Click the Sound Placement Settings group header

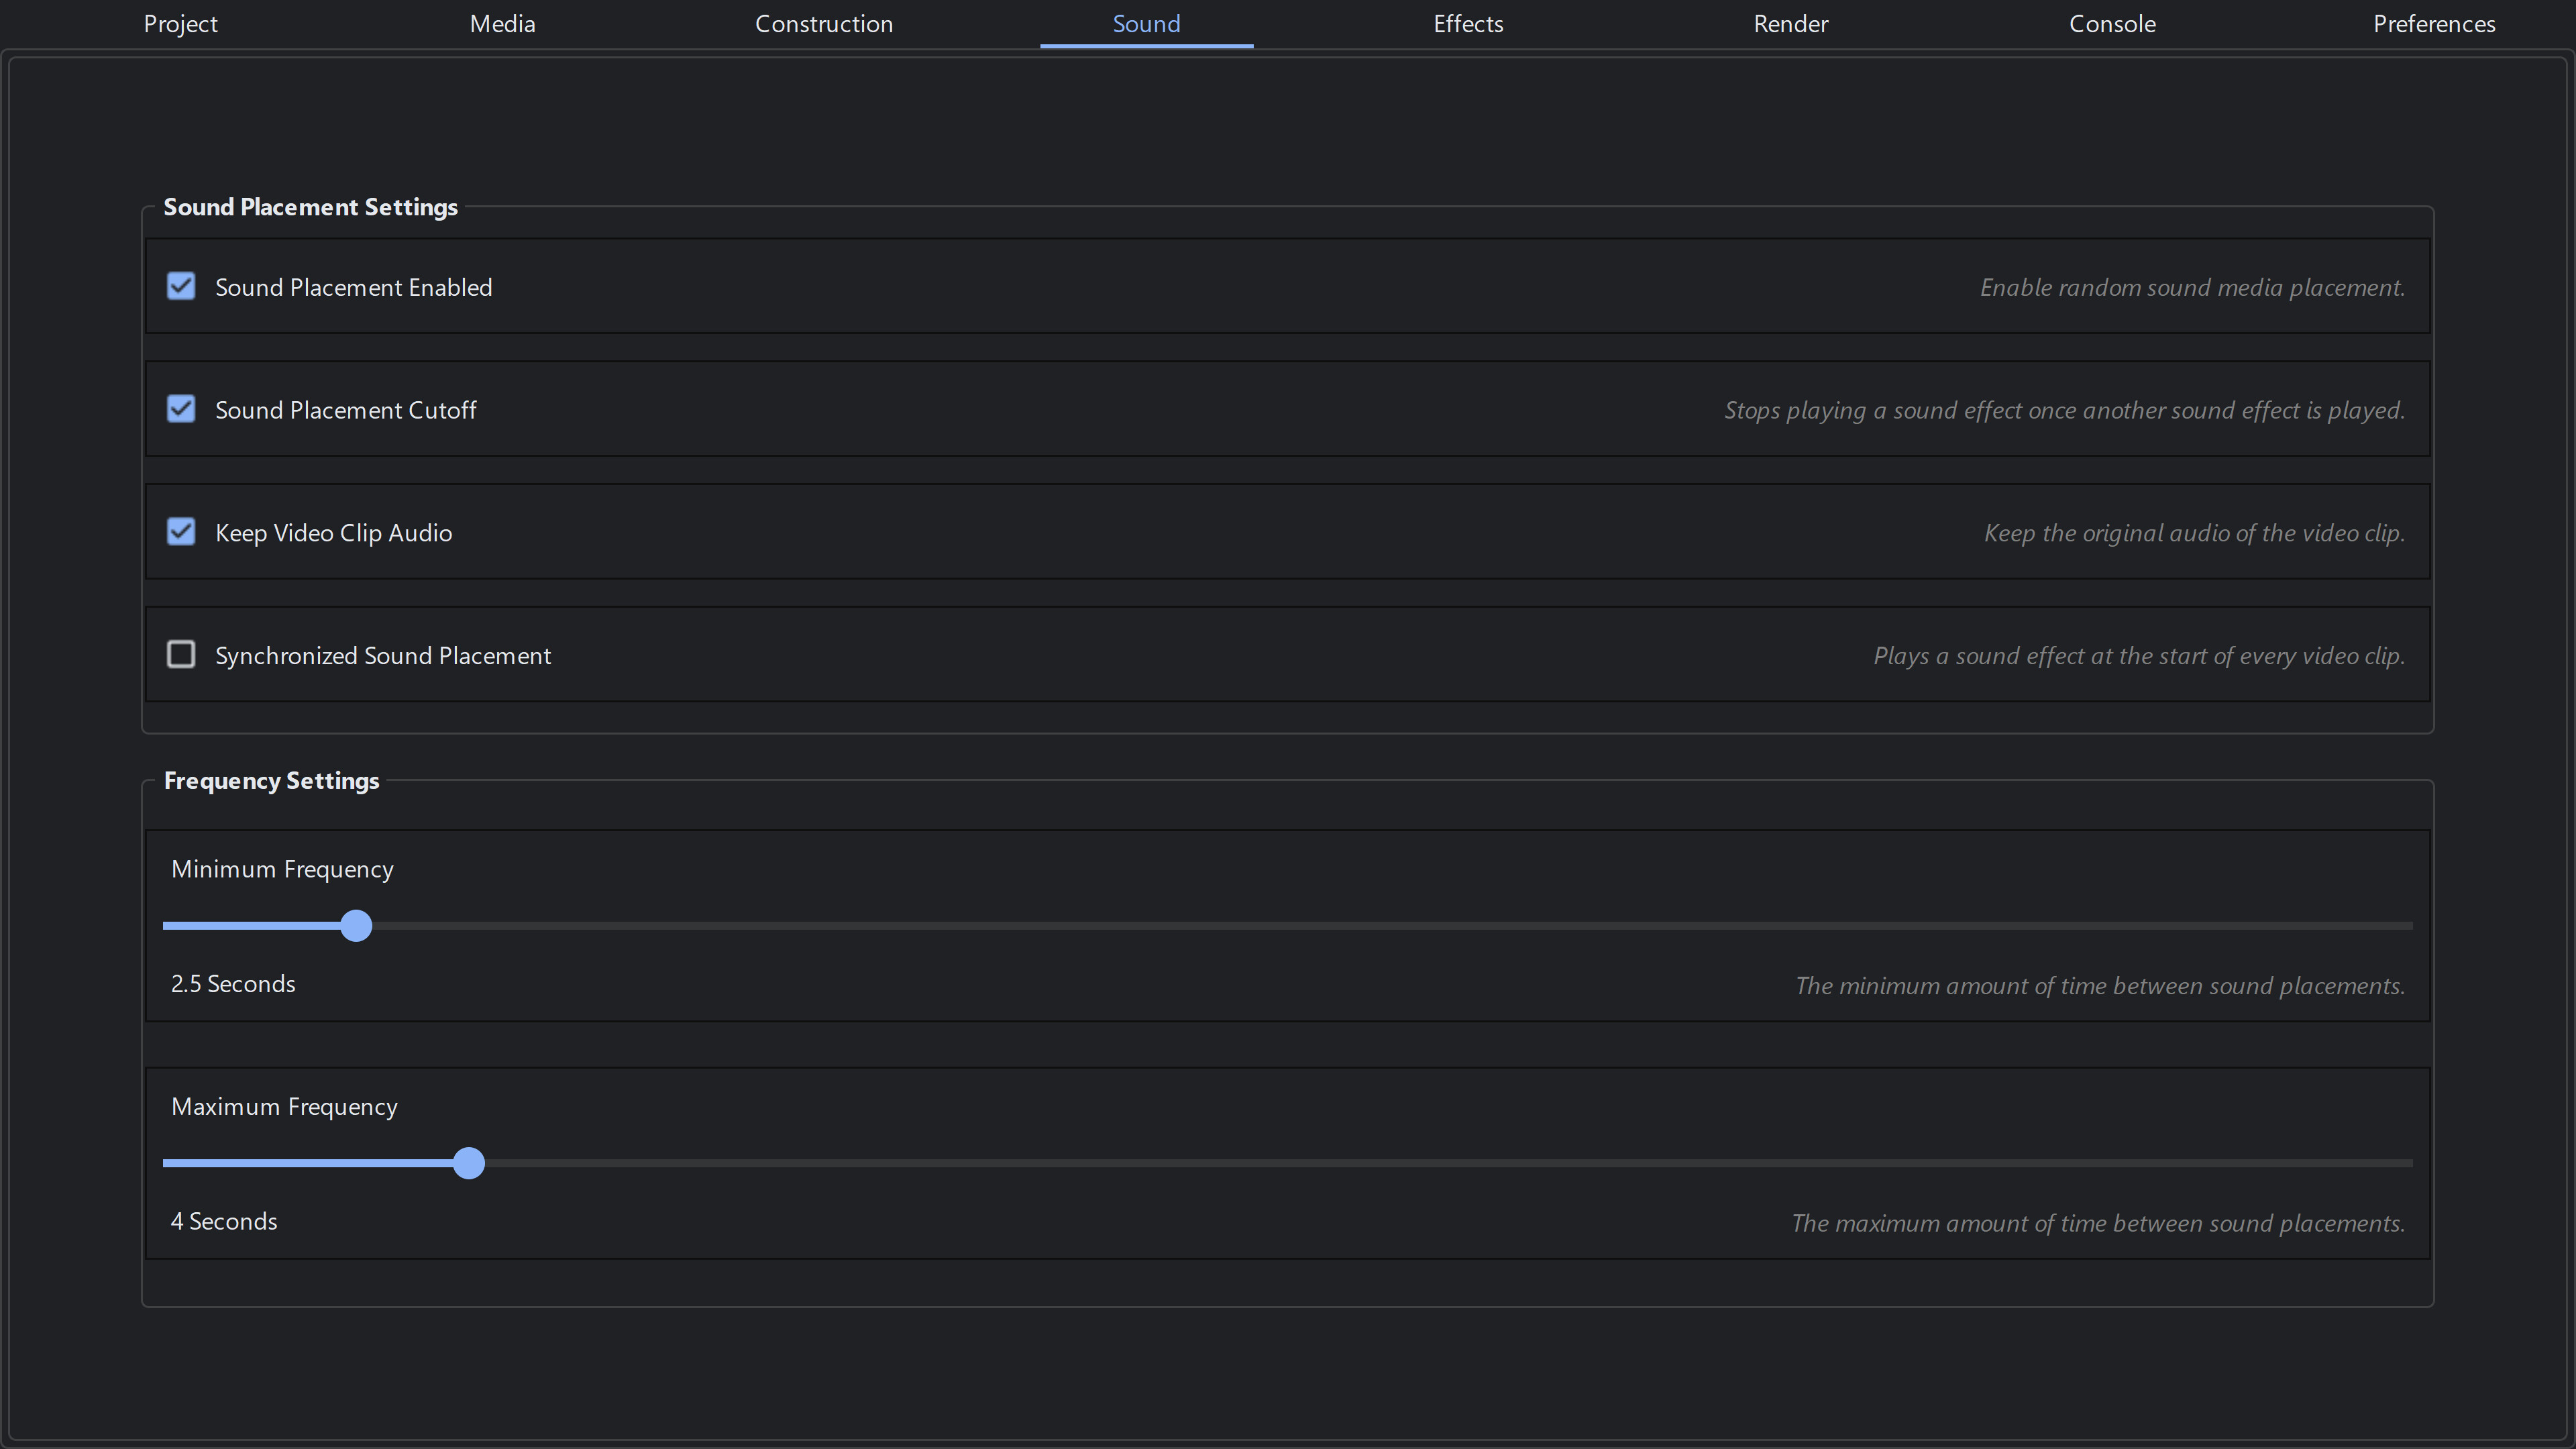click(310, 207)
